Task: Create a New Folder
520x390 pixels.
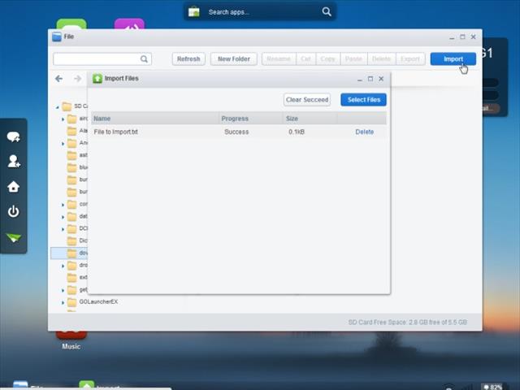Action: point(234,59)
